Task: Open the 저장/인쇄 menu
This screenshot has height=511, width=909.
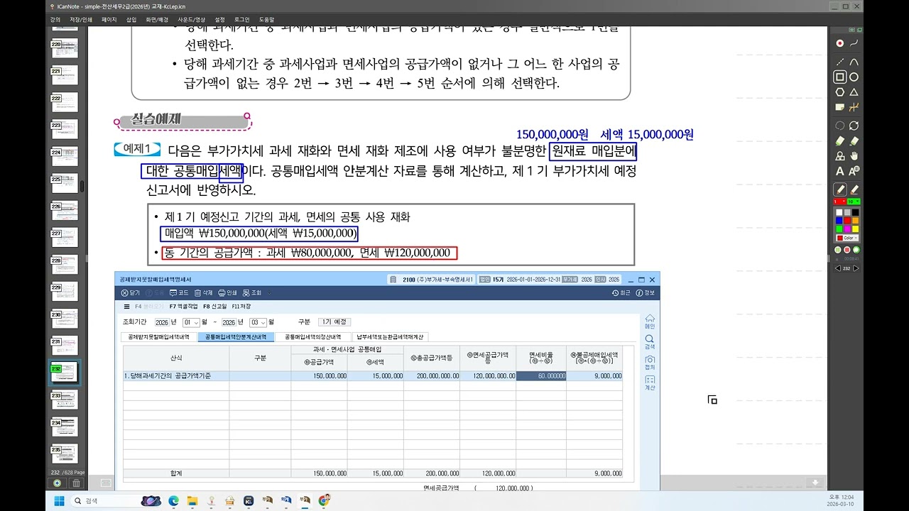Action: click(x=82, y=20)
